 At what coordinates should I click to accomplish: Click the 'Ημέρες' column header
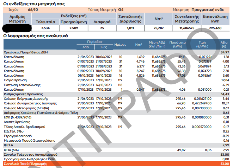[120, 45]
